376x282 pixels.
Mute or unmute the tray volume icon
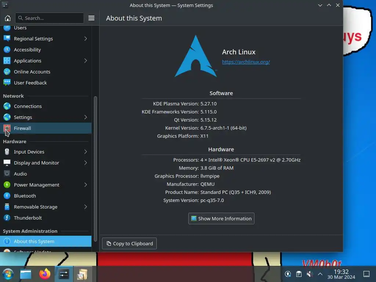(x=310, y=274)
